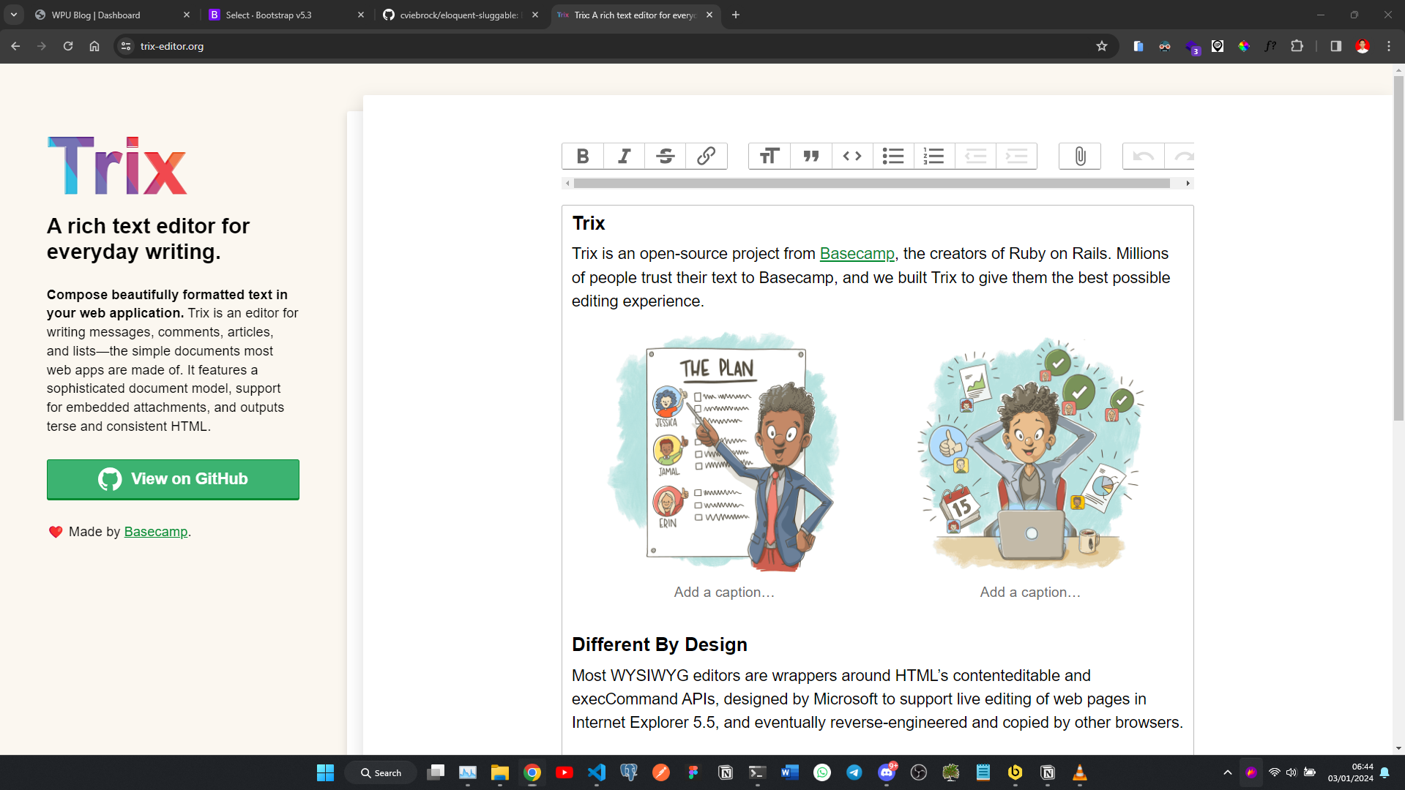Open the Basecamp link next to Made by

coord(156,532)
